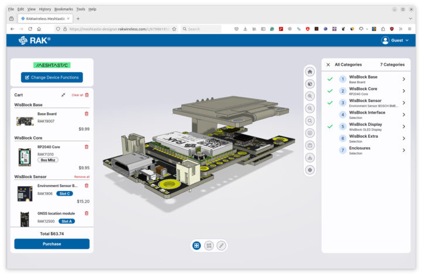
Task: Switch to the exploded view mode button
Action: [x=209, y=246]
